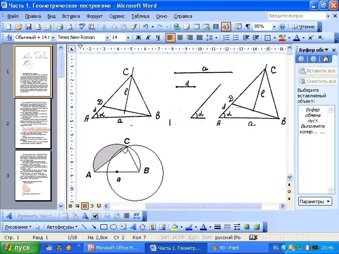Screen dimensions: 339x254
Task: Select the Arrow drawing tool
Action: 94,227
